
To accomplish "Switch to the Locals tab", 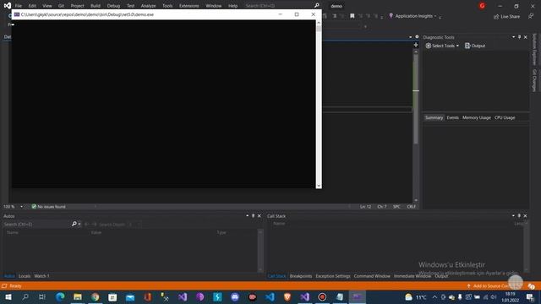I will (25, 276).
